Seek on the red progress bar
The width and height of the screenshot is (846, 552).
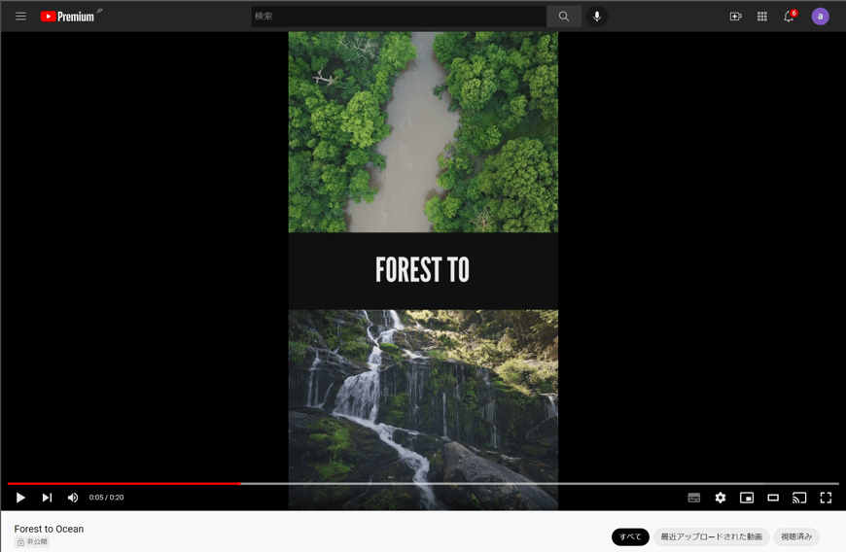[423, 484]
